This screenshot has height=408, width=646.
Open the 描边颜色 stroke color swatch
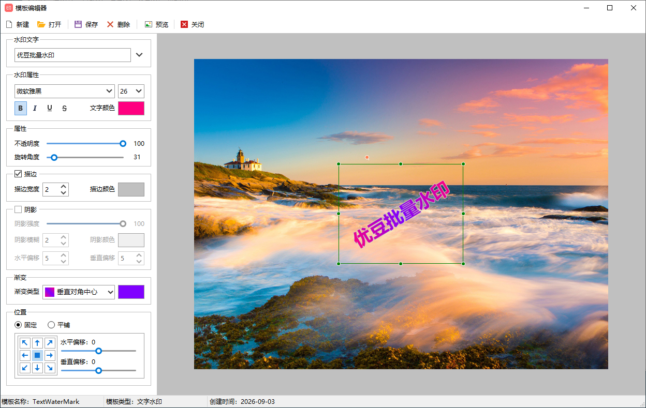point(131,189)
